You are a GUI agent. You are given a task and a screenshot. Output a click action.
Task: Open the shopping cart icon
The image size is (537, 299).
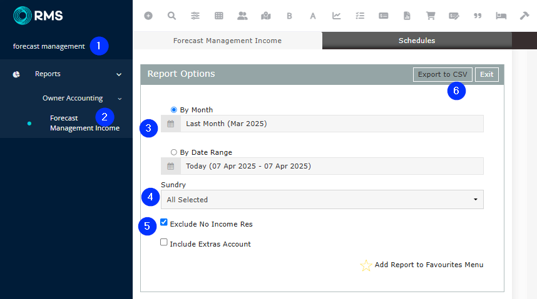431,16
